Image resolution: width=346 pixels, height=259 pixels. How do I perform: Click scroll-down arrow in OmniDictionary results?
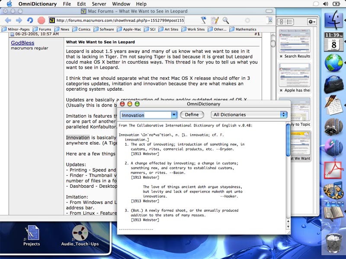(x=288, y=227)
